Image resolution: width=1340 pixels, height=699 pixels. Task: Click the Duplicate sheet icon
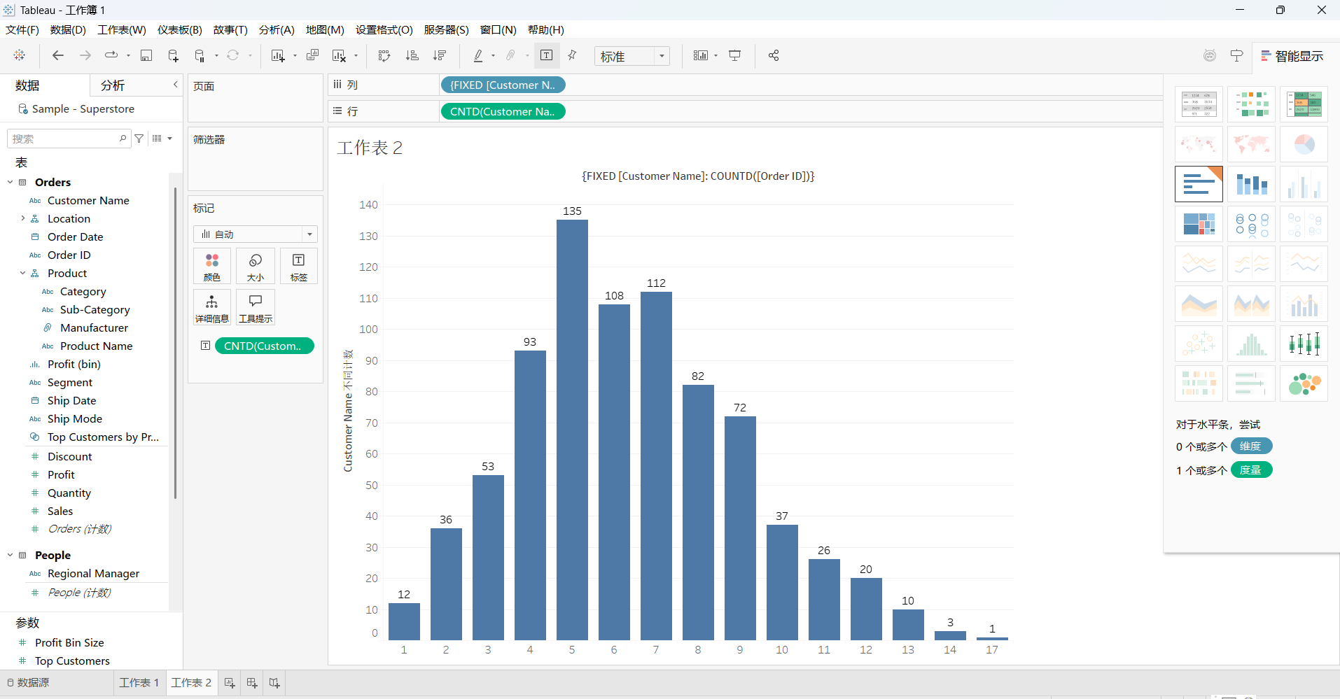(313, 55)
